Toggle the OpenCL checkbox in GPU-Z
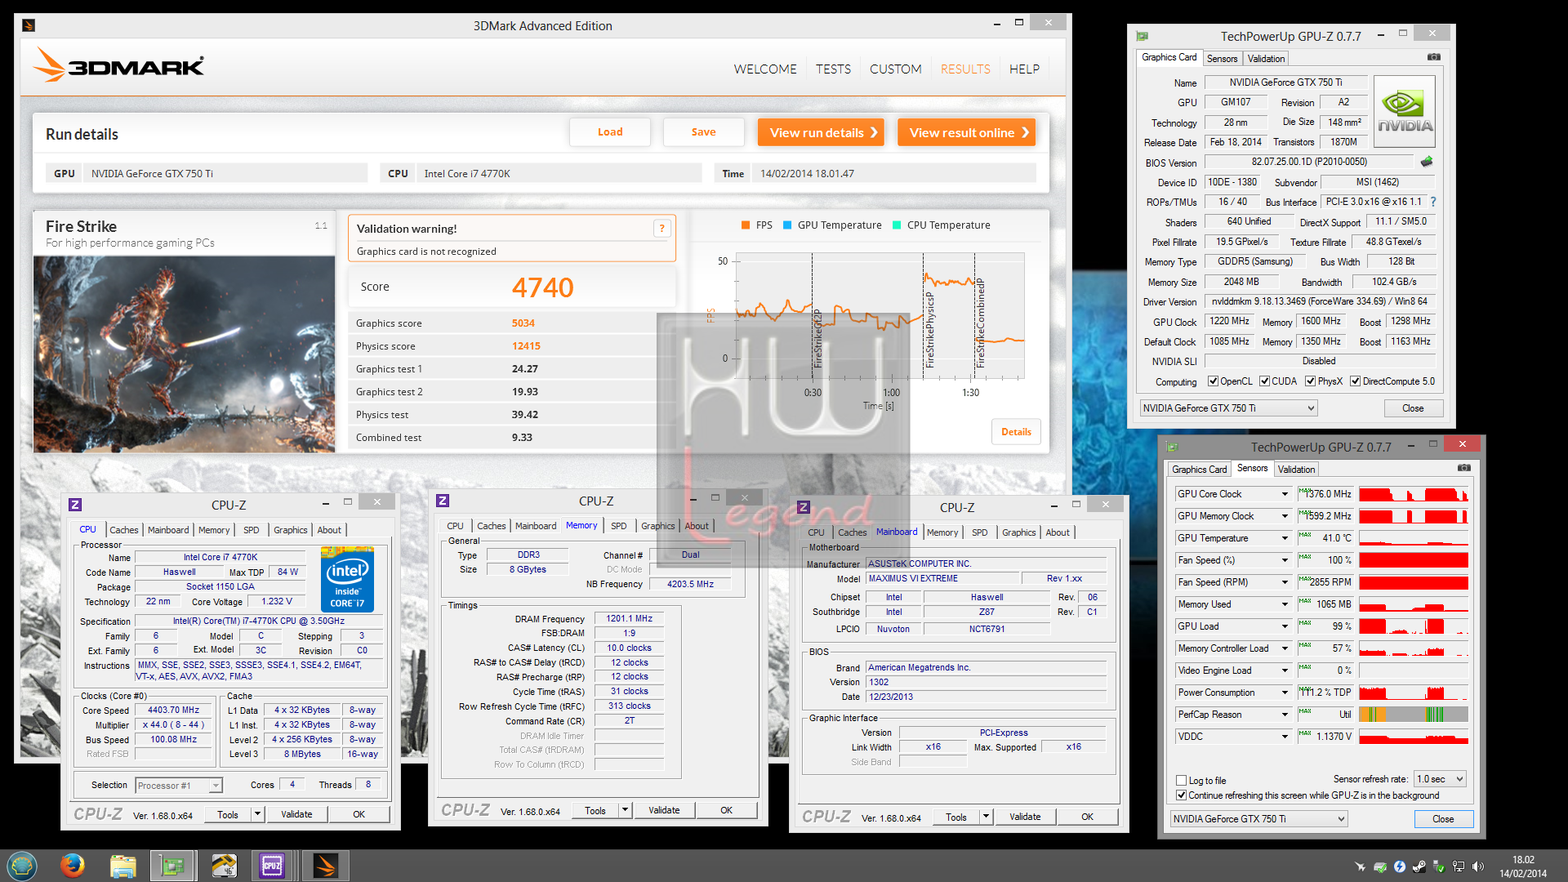Viewport: 1568px width, 882px height. [1213, 381]
